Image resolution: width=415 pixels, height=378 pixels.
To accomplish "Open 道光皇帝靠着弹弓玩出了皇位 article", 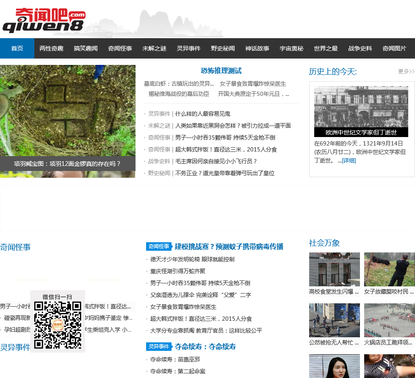I will click(225, 173).
